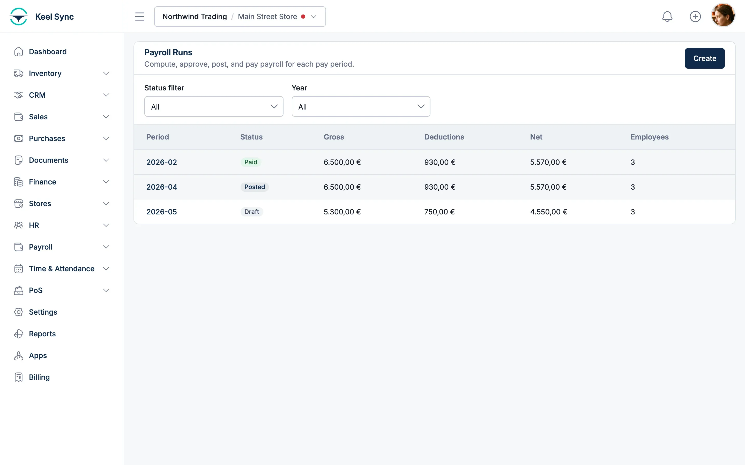Click the Inventory truck icon

[18, 73]
